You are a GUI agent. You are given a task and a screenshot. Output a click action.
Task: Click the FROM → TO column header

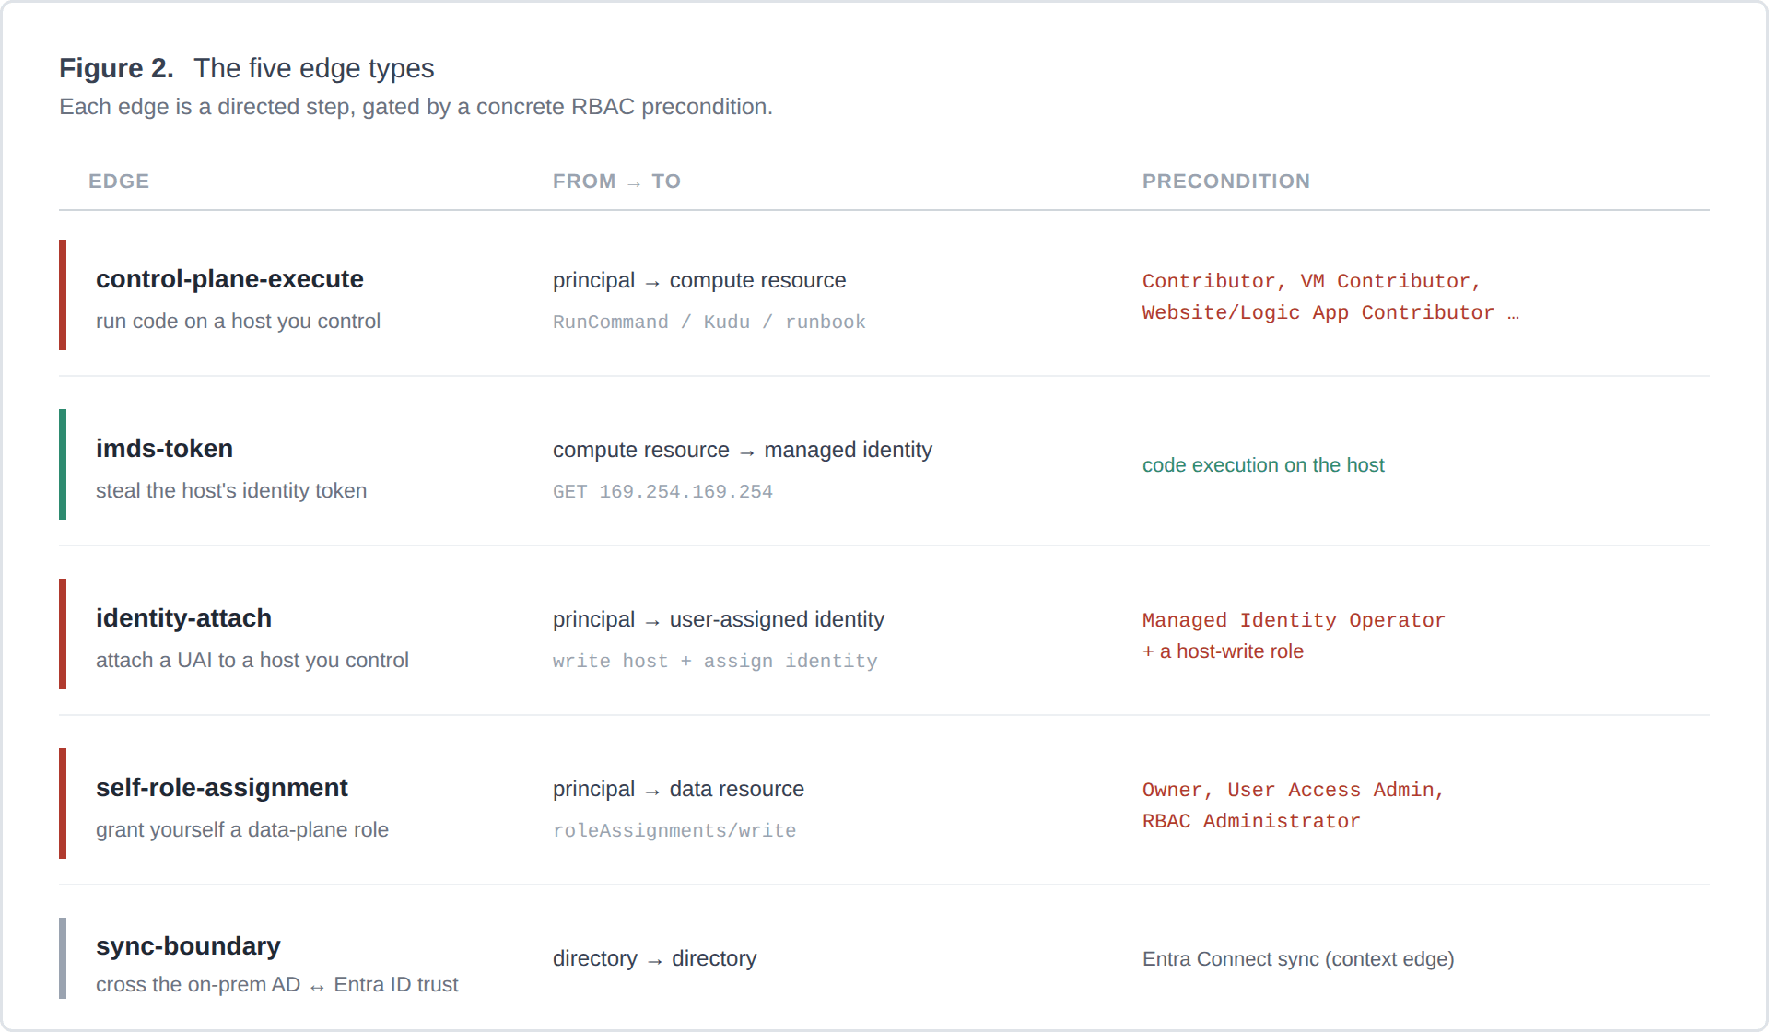point(616,182)
